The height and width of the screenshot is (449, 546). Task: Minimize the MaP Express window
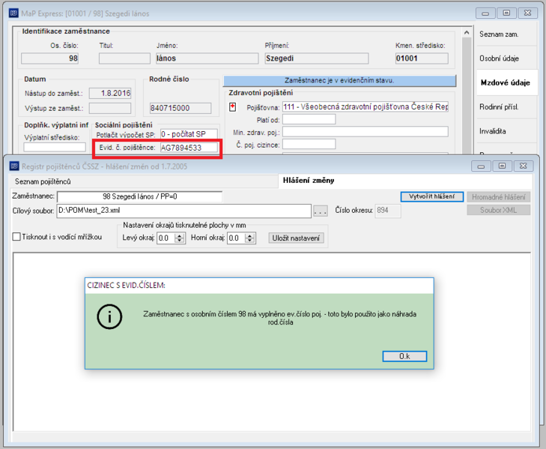[485, 13]
